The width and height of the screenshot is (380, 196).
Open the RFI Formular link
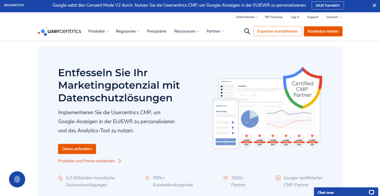274,17
